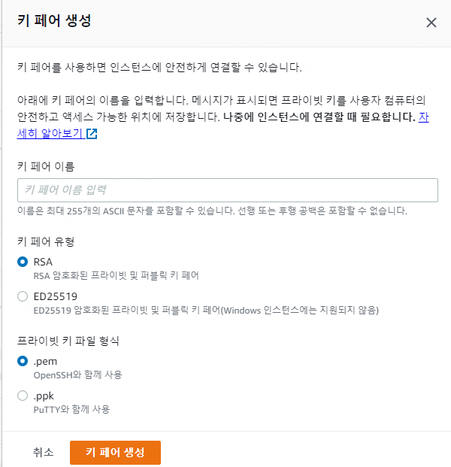Image resolution: width=451 pixels, height=467 pixels.
Task: Click the RSA option label text
Action: click(43, 262)
